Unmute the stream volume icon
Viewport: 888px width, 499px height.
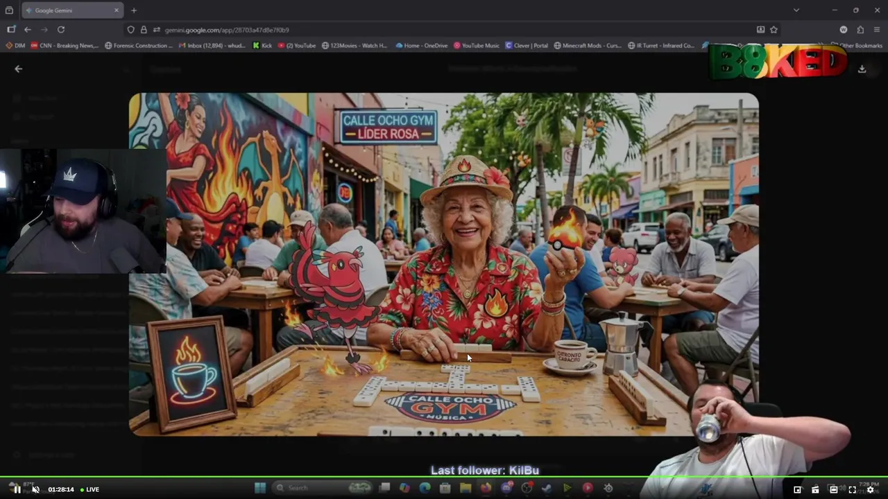click(x=36, y=489)
